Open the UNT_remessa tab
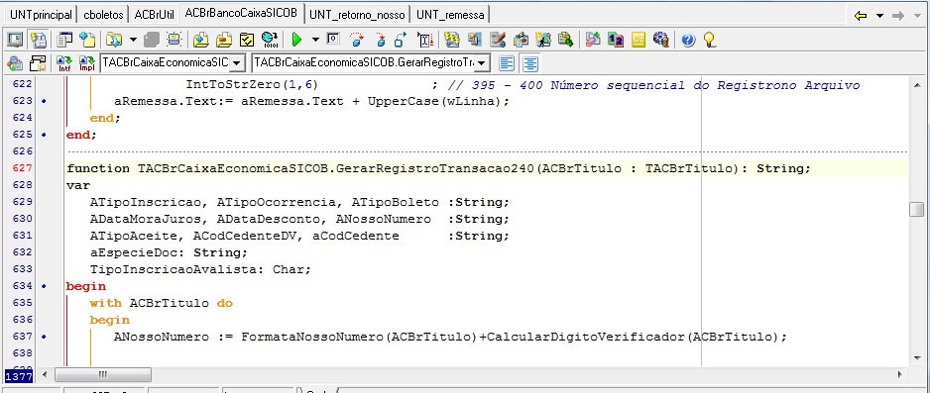This screenshot has height=393, width=930. (x=449, y=16)
